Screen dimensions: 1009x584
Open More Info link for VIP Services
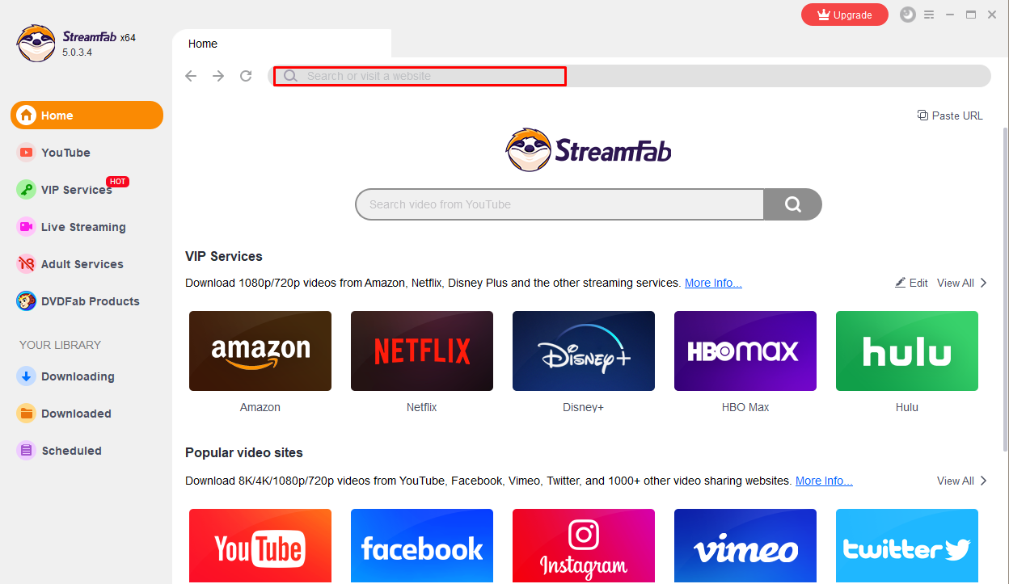coord(713,283)
